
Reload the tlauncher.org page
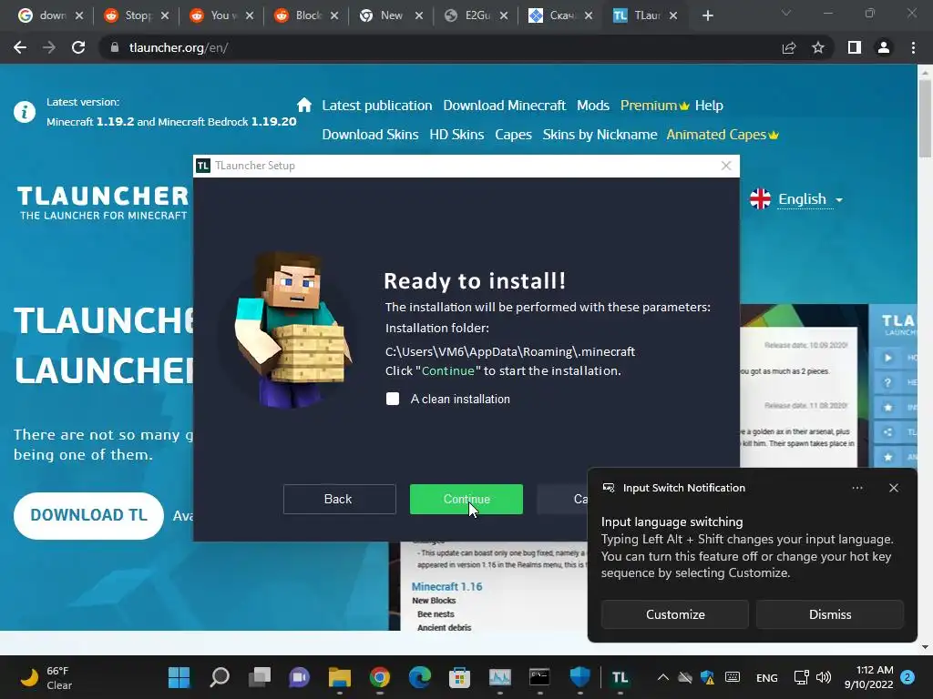78,47
